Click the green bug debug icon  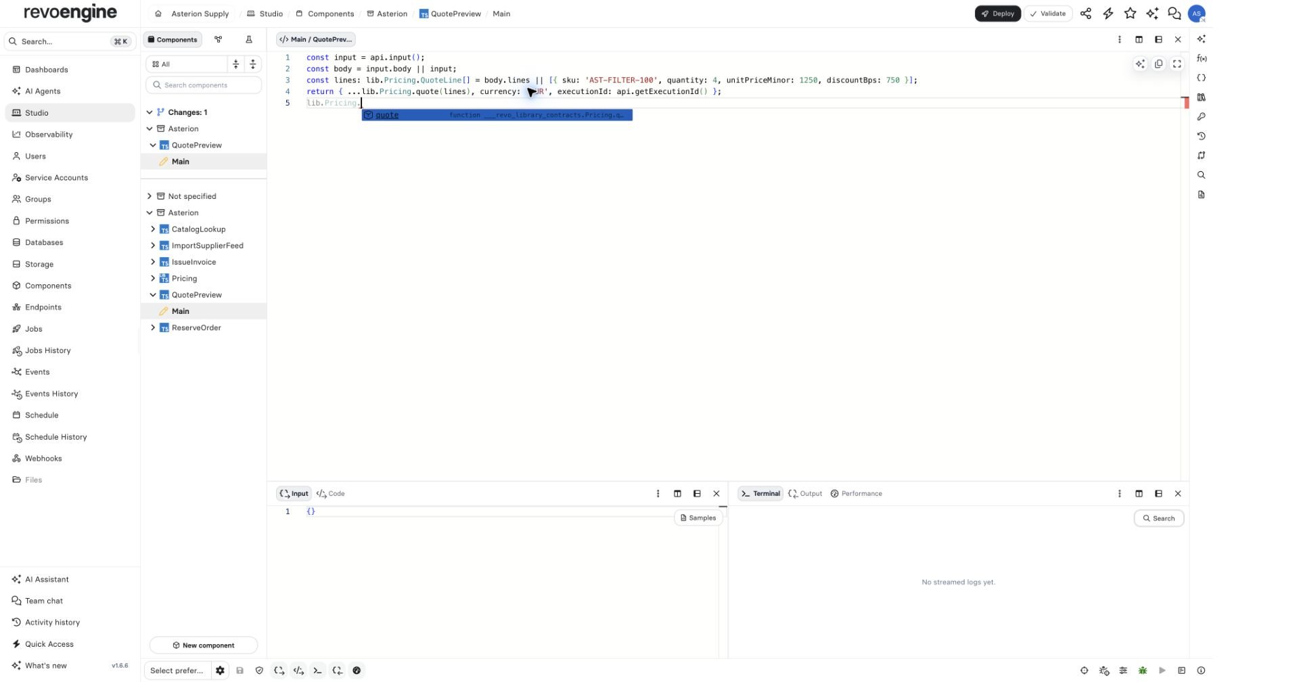coord(1143,670)
